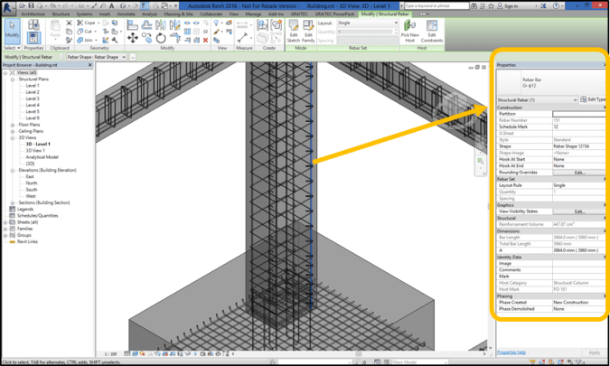
Task: Open the Analytical Model 3D view
Action: coord(43,157)
